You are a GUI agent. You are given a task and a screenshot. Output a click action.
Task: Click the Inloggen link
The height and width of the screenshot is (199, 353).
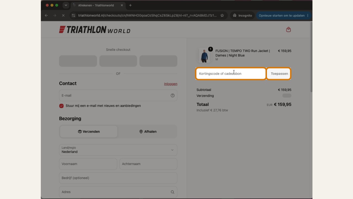pyautogui.click(x=171, y=84)
